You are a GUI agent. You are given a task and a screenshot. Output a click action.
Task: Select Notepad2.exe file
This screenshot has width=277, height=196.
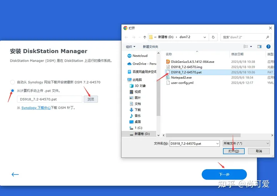pos(179,77)
